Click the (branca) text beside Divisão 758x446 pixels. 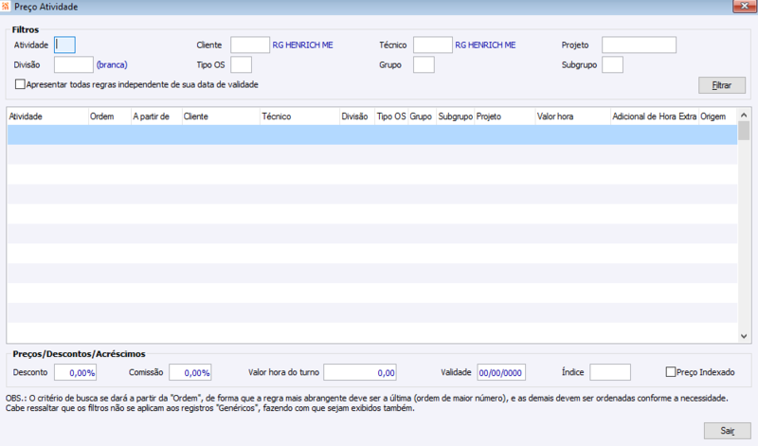tap(112, 64)
